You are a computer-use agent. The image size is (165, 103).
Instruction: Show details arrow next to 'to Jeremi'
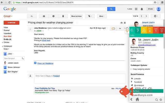pyautogui.click(x=43, y=31)
